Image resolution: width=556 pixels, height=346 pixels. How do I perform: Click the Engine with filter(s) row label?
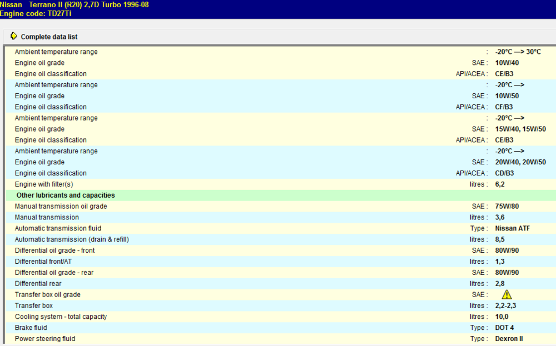(x=44, y=184)
